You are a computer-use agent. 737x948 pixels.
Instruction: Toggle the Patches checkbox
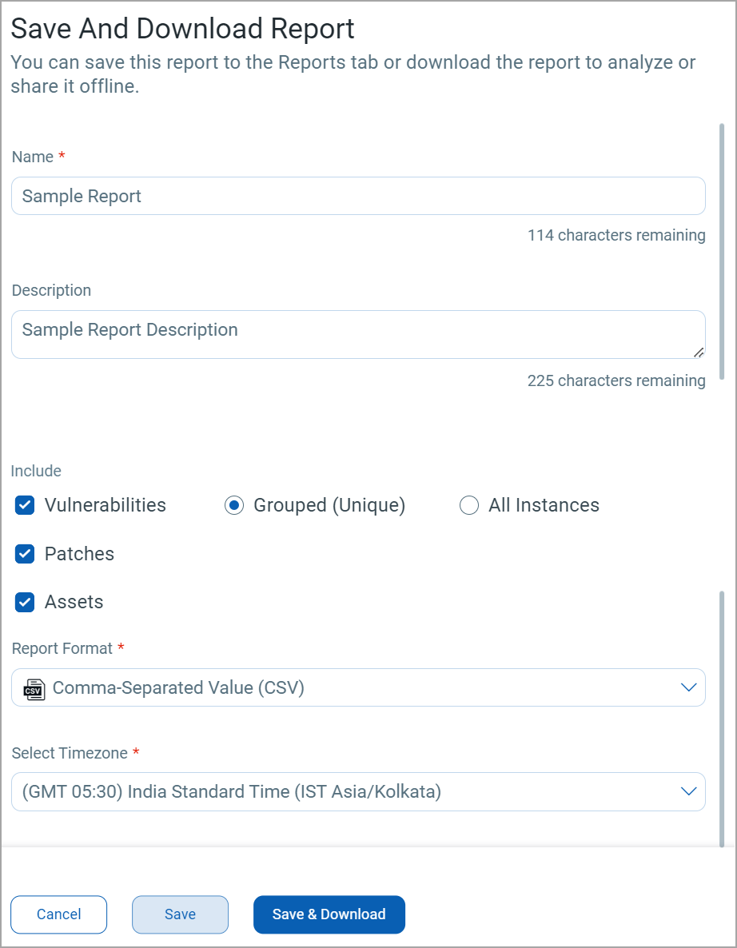[26, 554]
